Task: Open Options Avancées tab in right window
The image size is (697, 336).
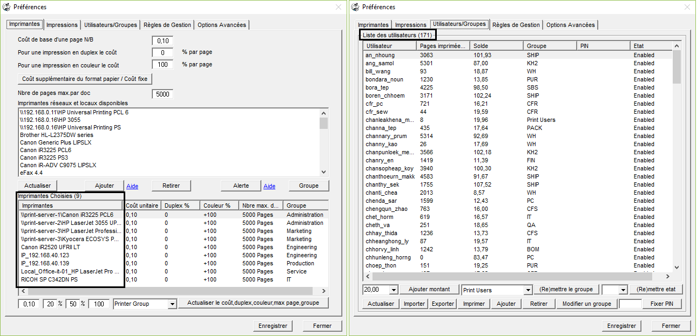Action: tap(571, 25)
